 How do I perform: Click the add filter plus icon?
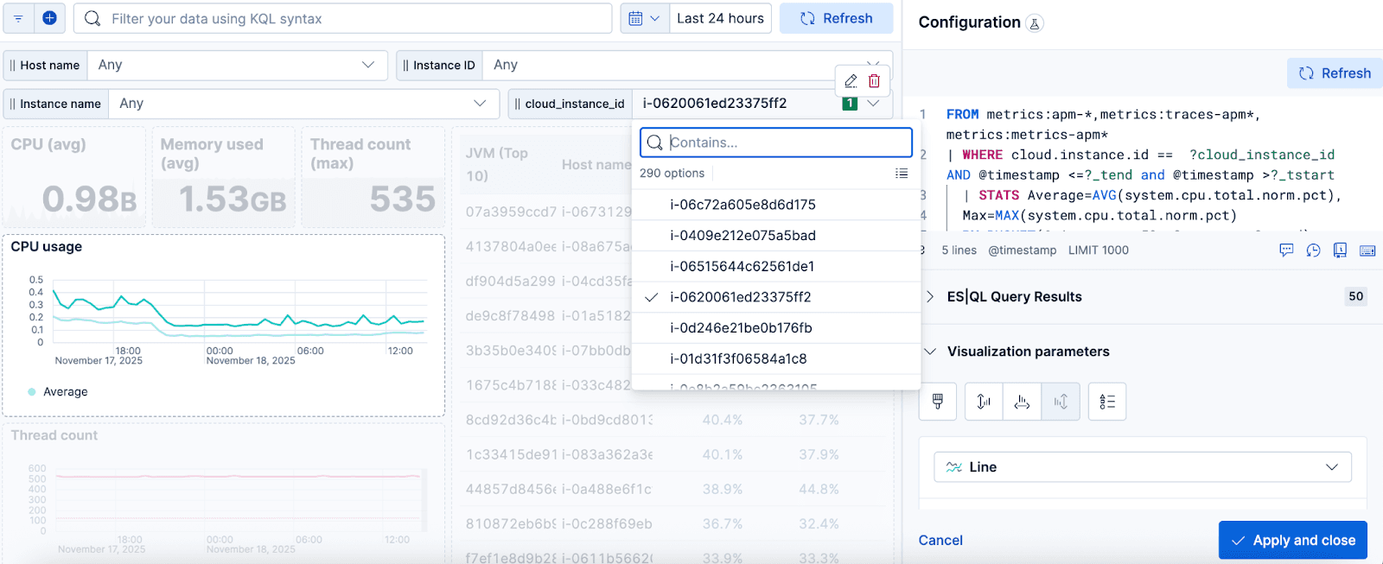[49, 18]
